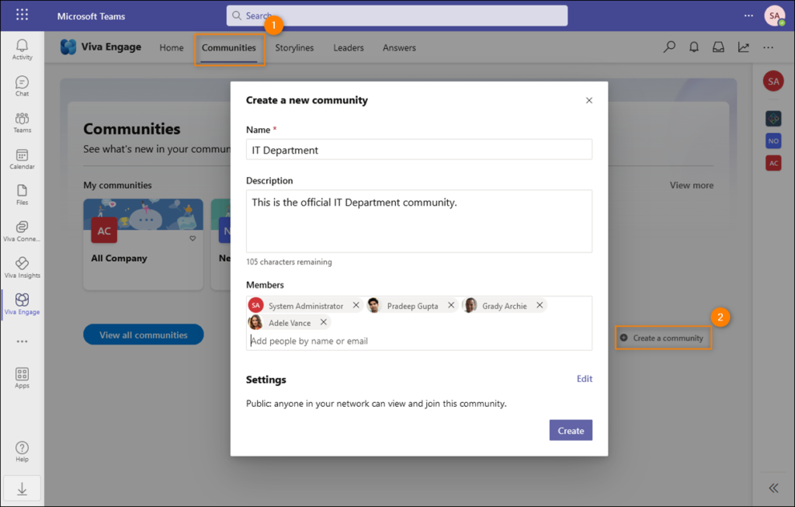This screenshot has height=507, width=795.
Task: Open Chat in the Teams sidebar
Action: 22,86
